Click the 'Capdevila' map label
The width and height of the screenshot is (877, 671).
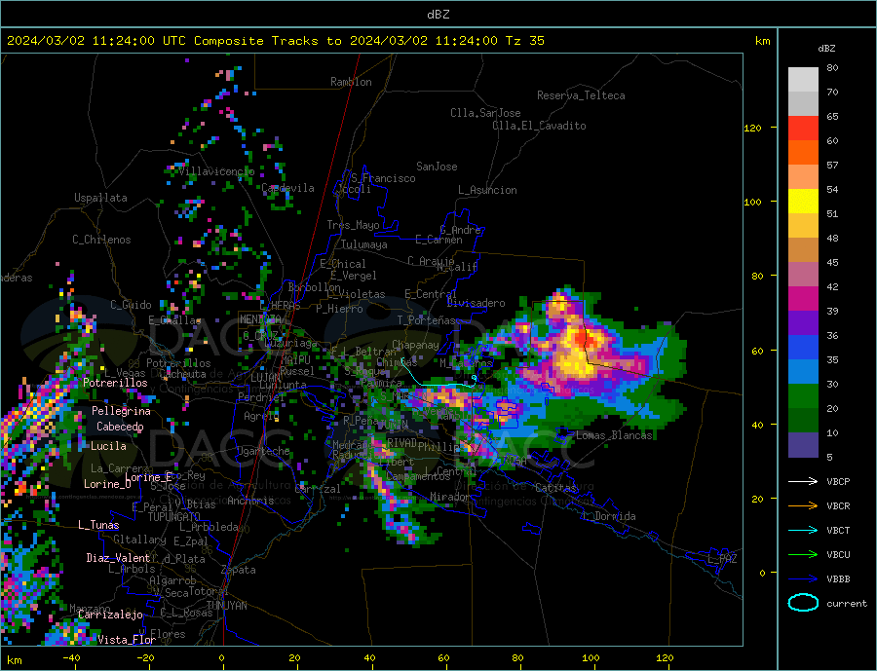pyautogui.click(x=288, y=188)
